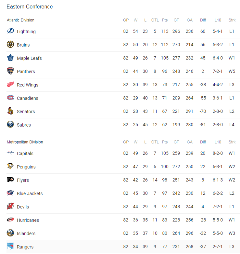The image size is (240, 254).
Task: Click the Atlantic Division Pts column header
Action: coord(165,20)
